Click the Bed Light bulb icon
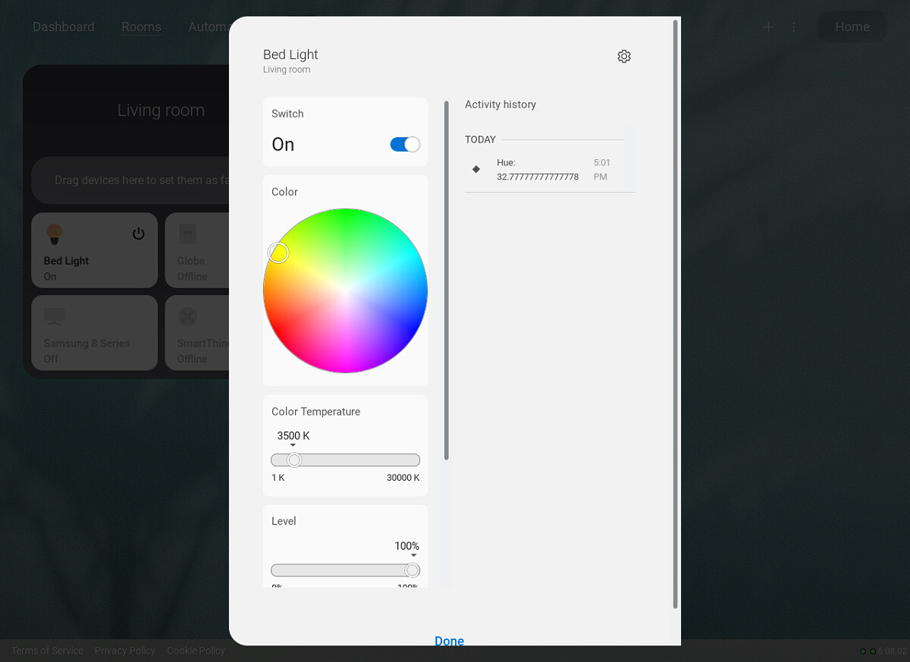910x662 pixels. [x=54, y=234]
